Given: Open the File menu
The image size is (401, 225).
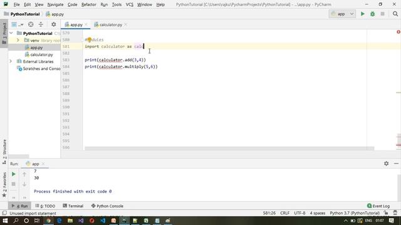Looking at the screenshot, I should click(16, 4).
